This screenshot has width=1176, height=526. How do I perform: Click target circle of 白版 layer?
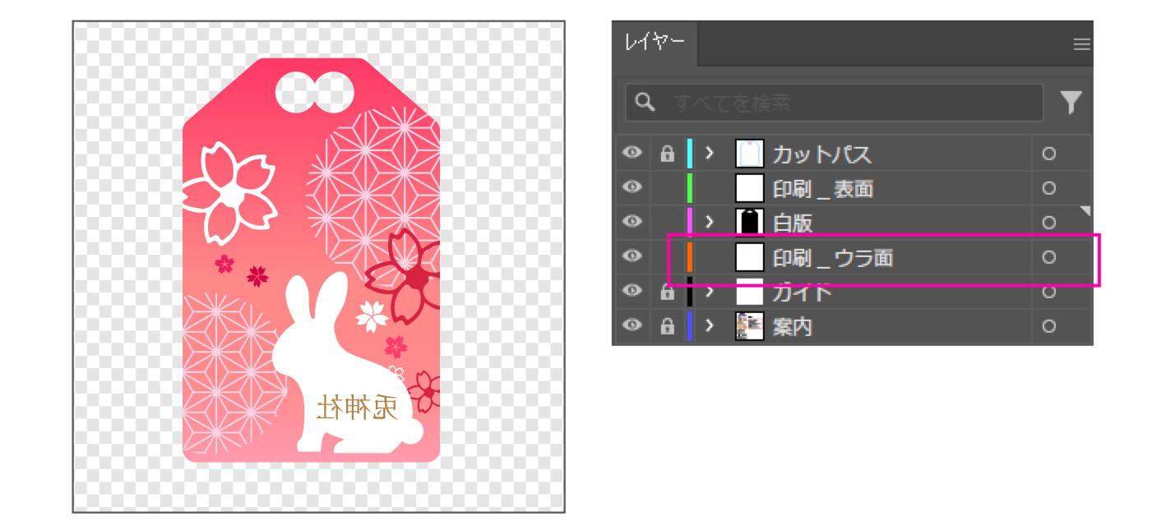click(x=1049, y=223)
